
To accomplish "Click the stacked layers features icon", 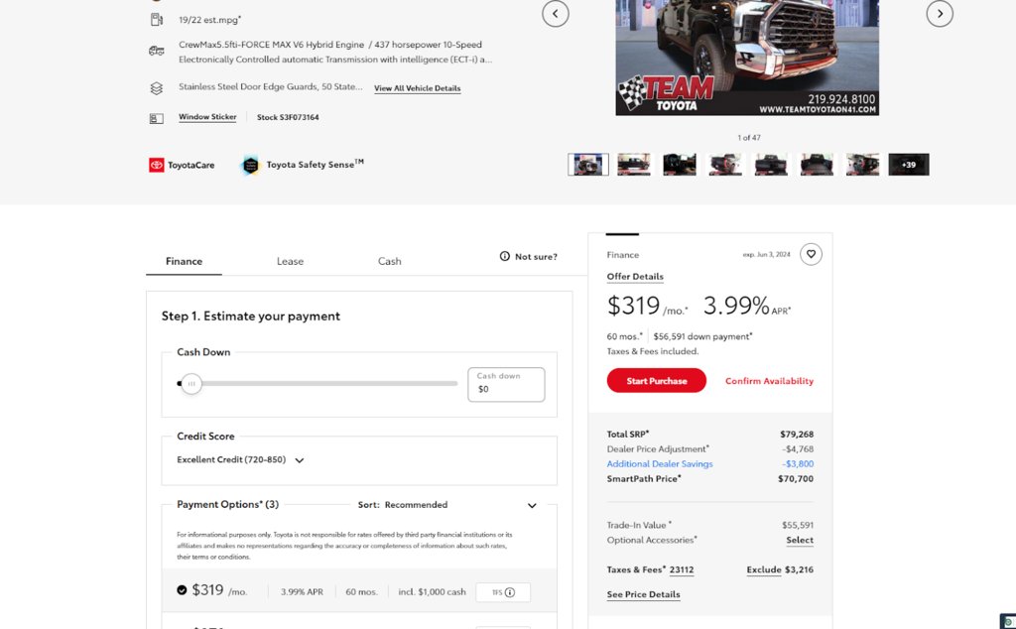I will coord(156,88).
